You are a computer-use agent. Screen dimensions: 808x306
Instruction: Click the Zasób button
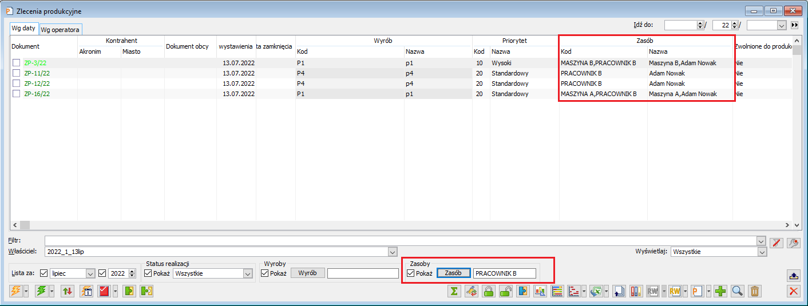[453, 273]
